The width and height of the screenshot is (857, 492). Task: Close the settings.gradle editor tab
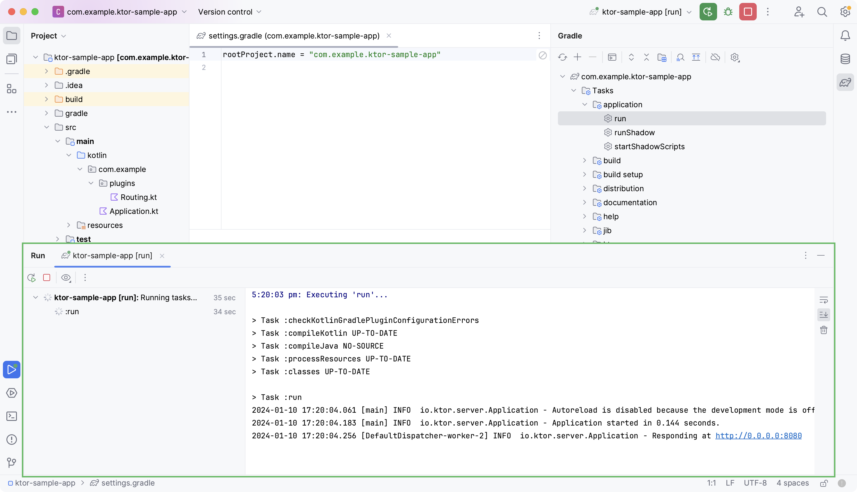[389, 36]
